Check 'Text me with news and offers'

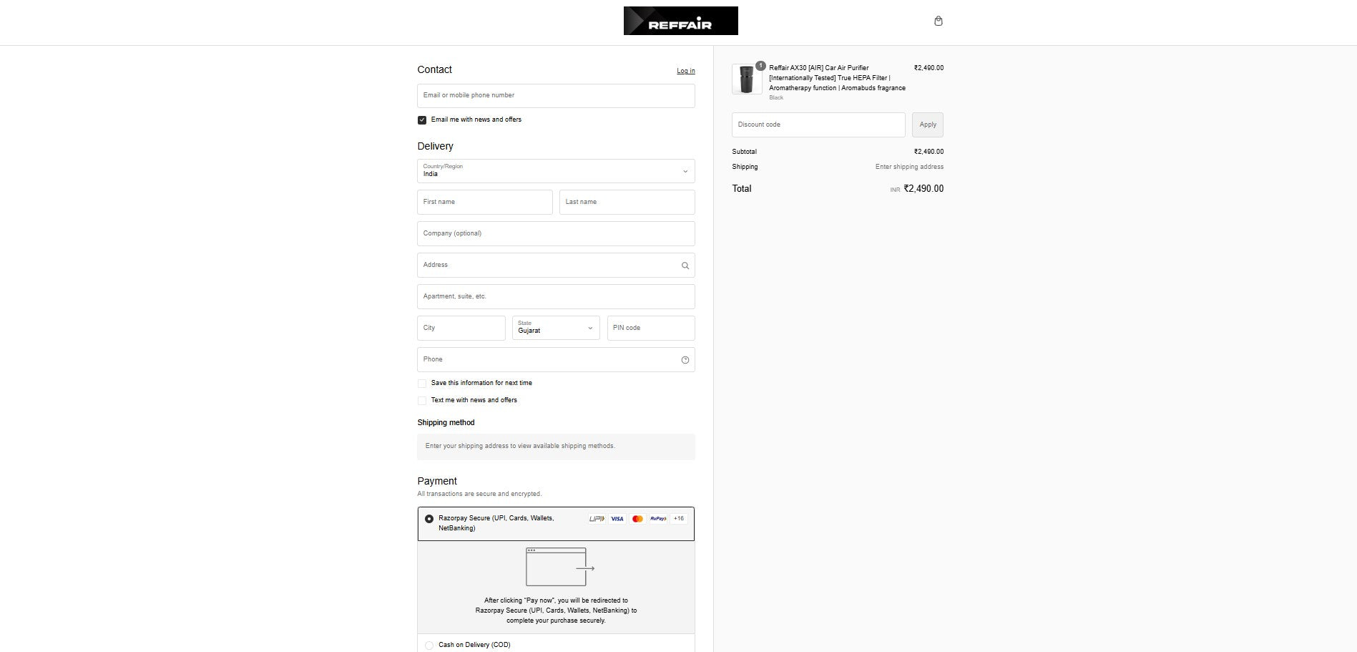[422, 401]
